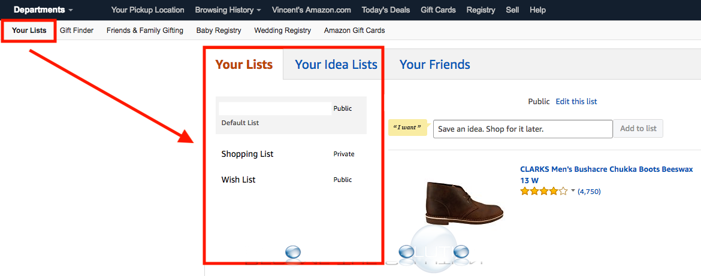Open Your Lists in sub-navigation bar
This screenshot has width=701, height=276.
click(29, 31)
